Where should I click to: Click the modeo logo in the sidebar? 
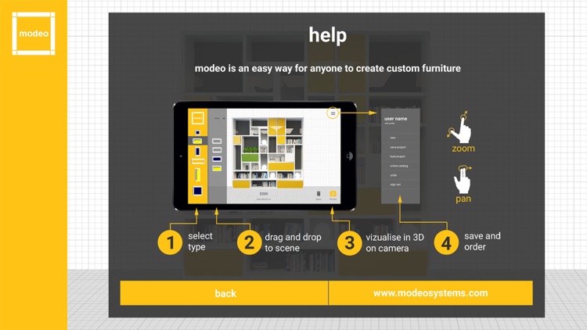point(34,34)
